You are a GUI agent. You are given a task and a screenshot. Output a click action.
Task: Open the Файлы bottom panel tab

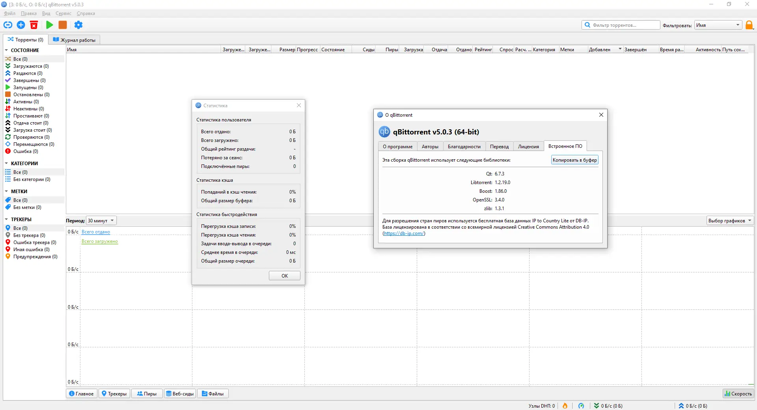click(213, 394)
